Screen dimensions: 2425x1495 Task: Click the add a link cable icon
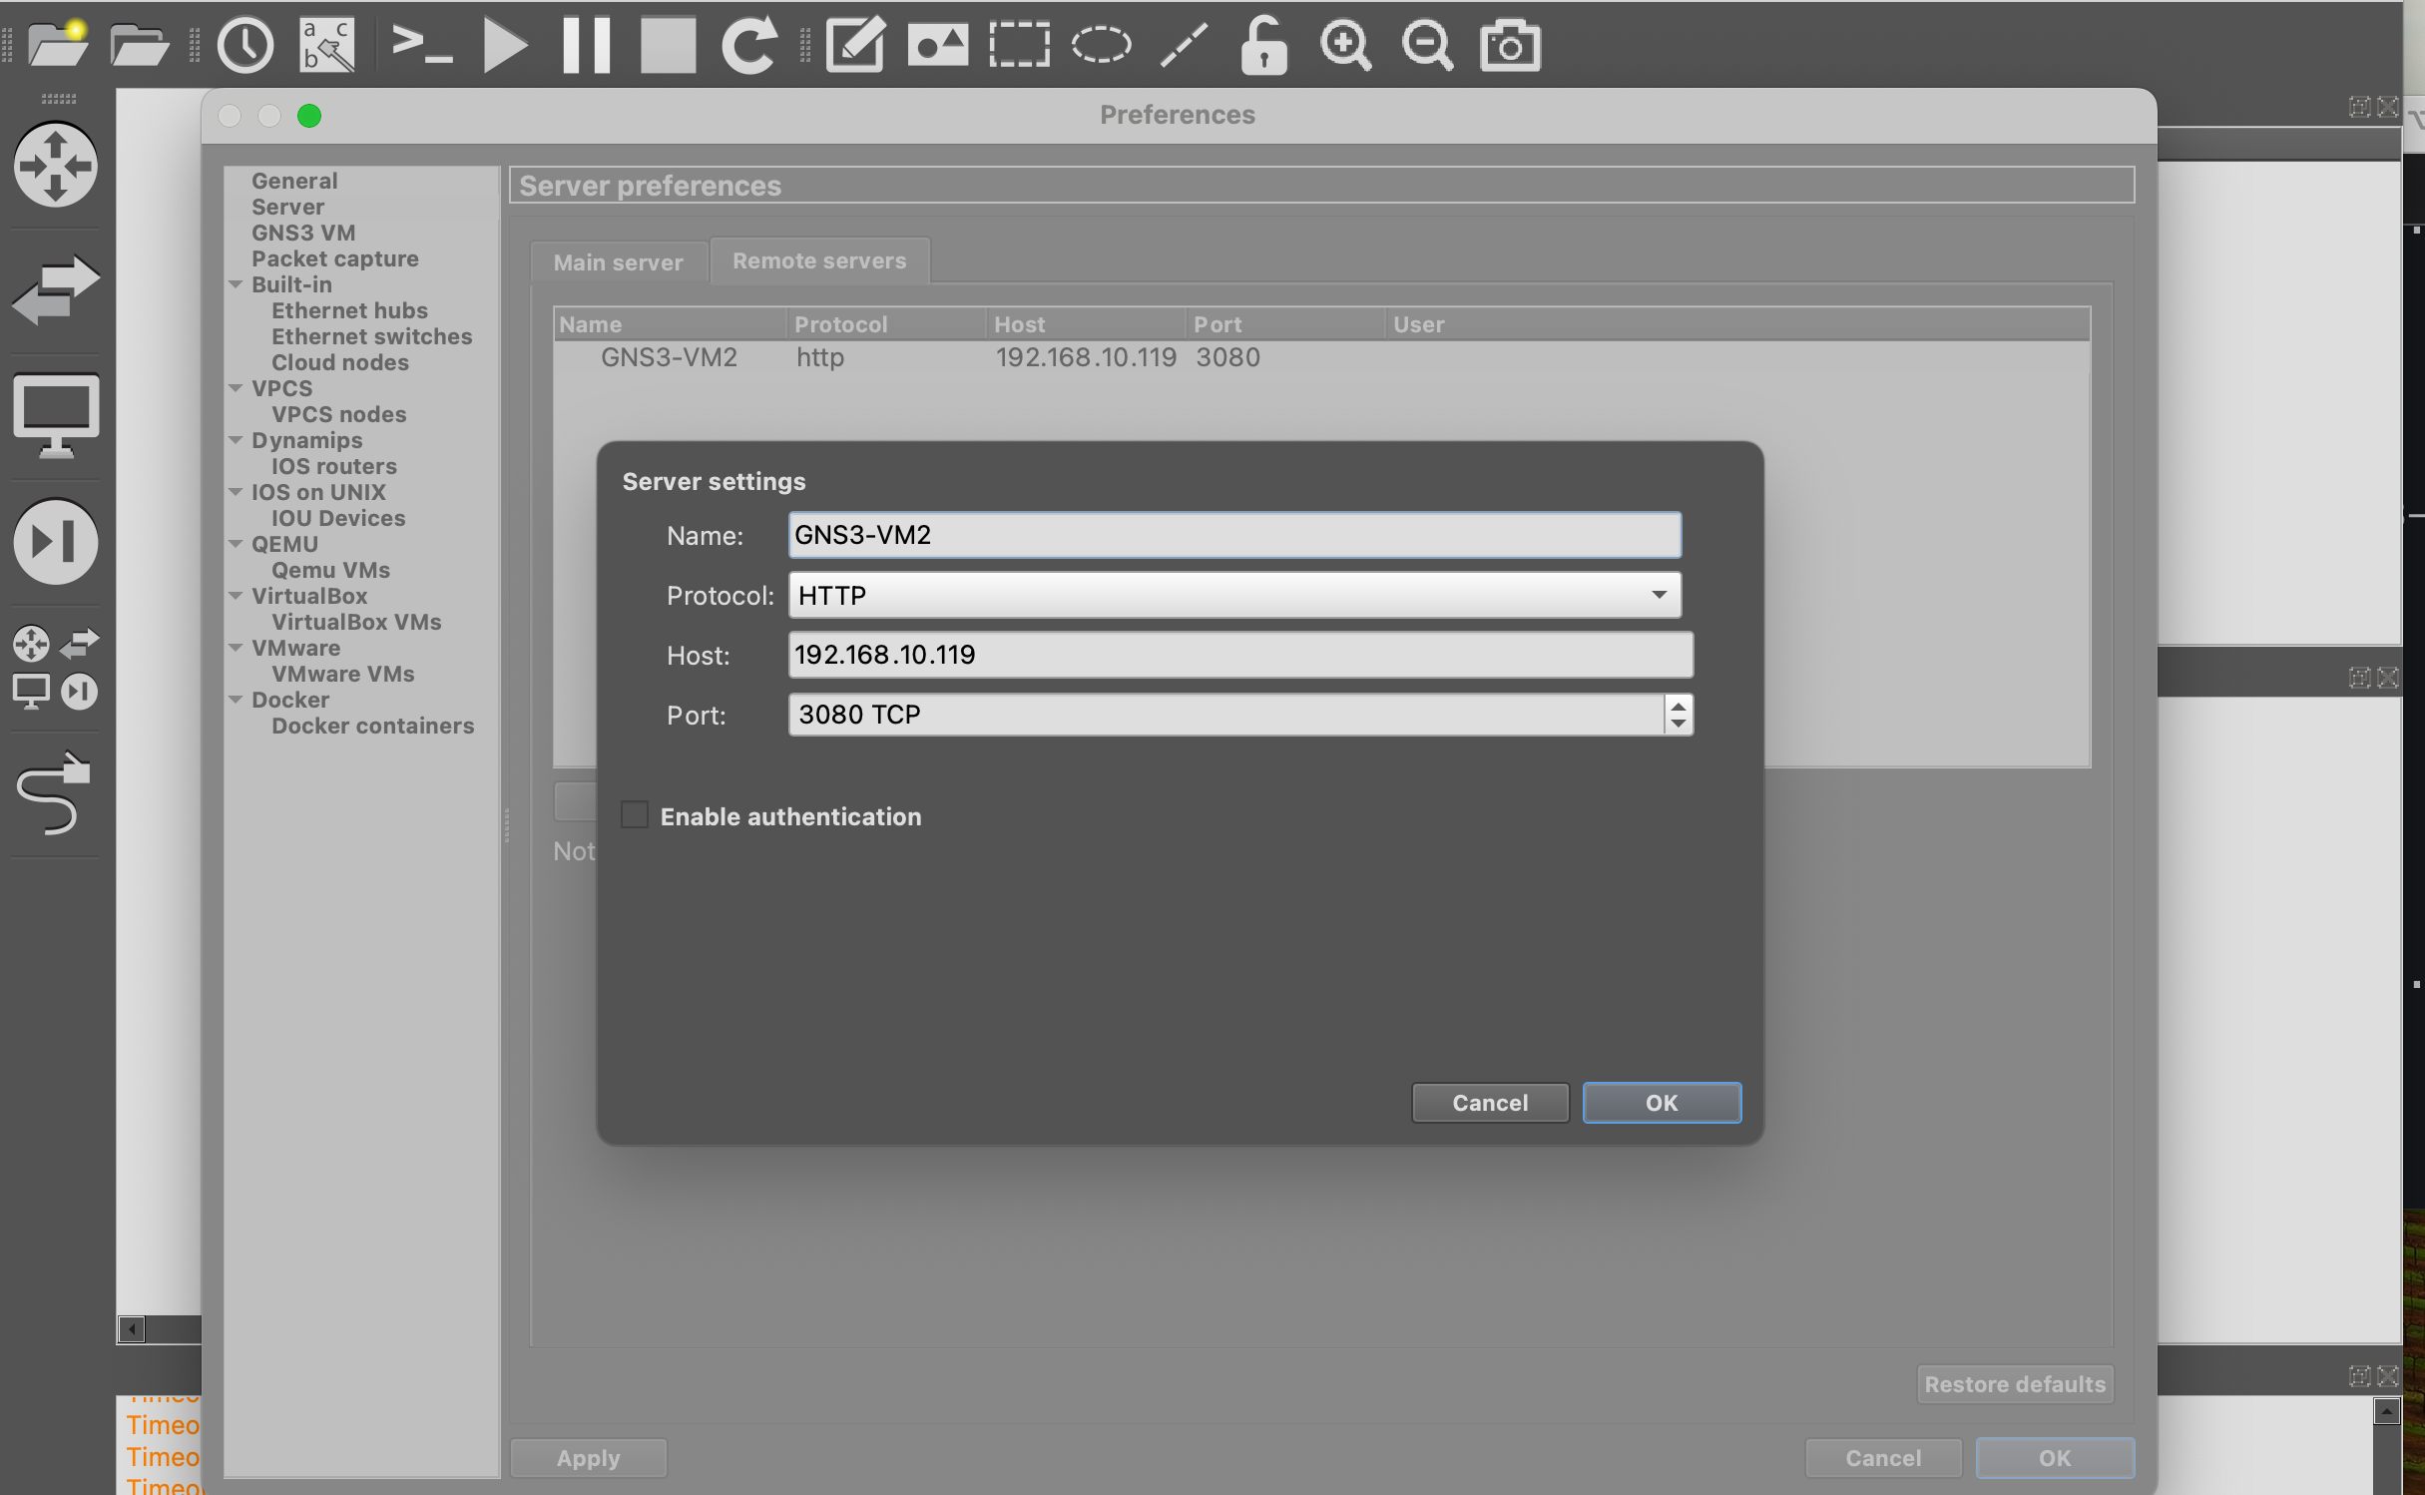tap(55, 793)
